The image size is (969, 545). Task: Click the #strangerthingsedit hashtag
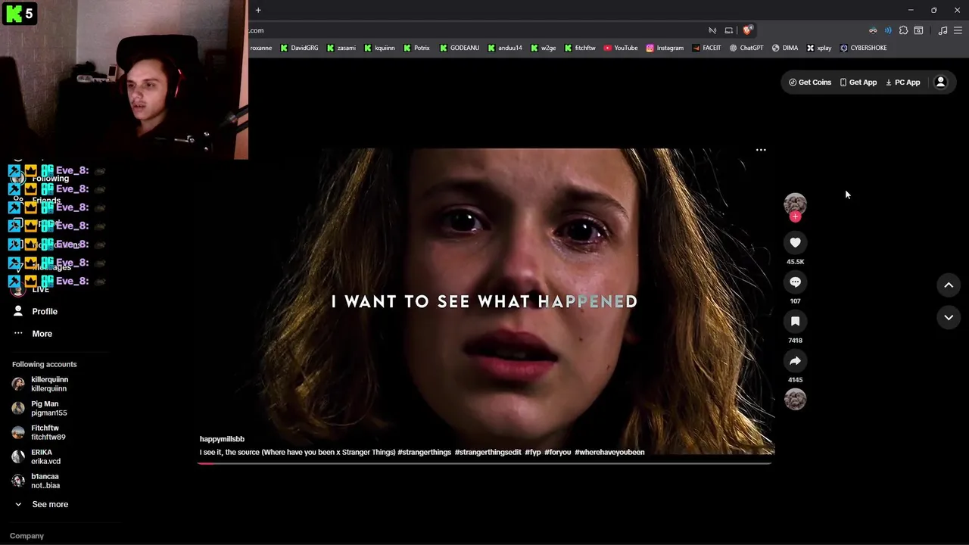488,452
